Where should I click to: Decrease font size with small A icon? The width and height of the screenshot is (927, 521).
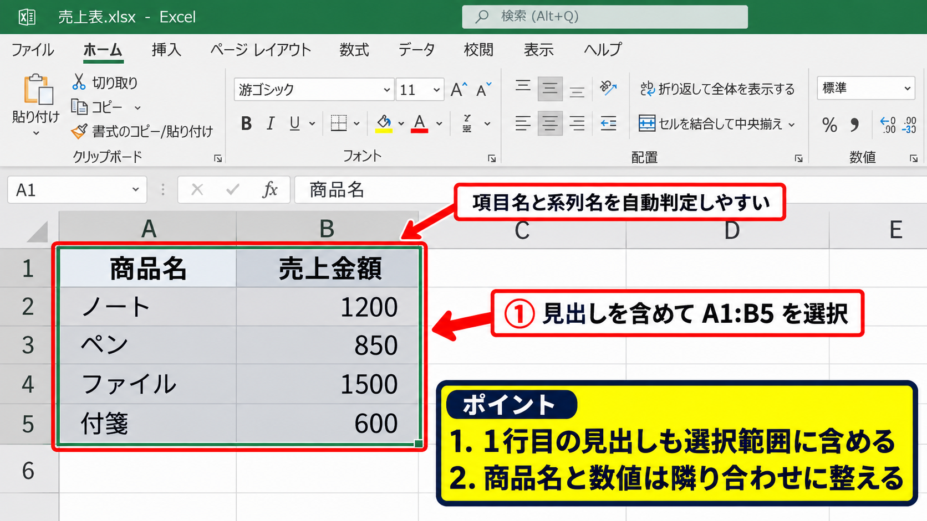483,89
